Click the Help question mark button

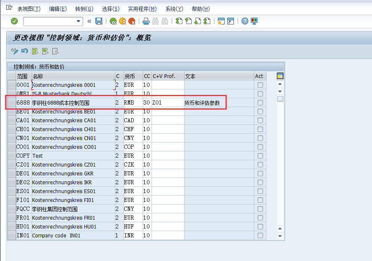coord(244,21)
